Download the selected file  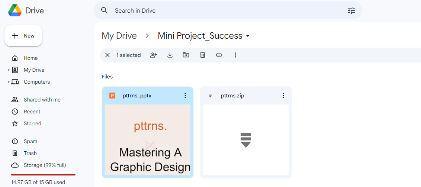click(x=170, y=55)
